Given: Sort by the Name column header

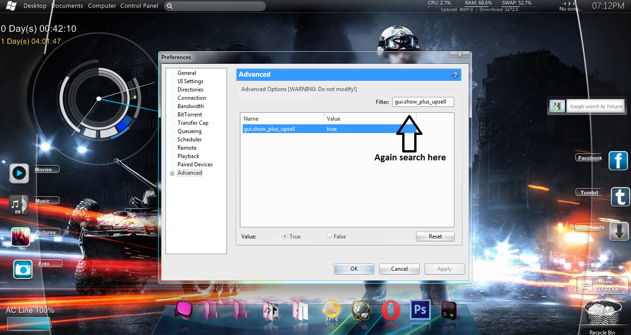Looking at the screenshot, I should [x=282, y=119].
